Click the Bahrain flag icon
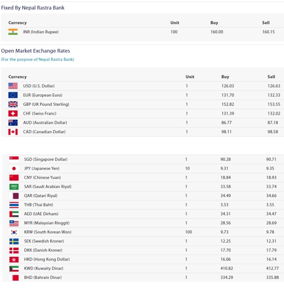The width and height of the screenshot is (284, 290). pos(14,277)
